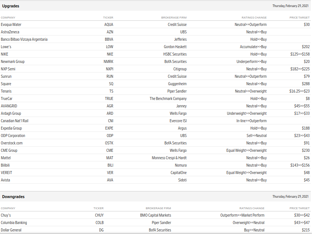Select the Avista company name

coord(5,180)
